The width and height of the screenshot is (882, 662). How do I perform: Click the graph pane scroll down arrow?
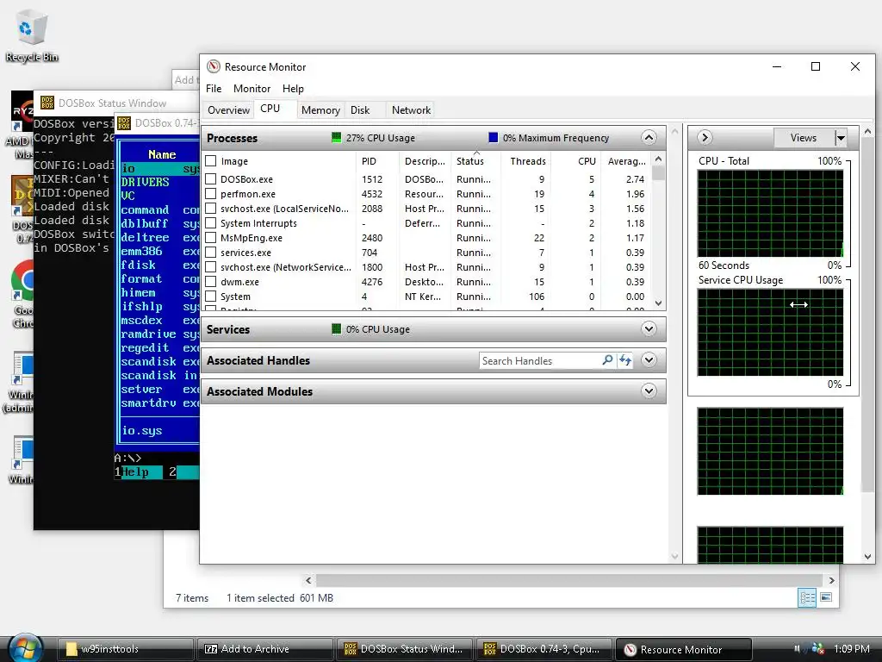[x=867, y=556]
